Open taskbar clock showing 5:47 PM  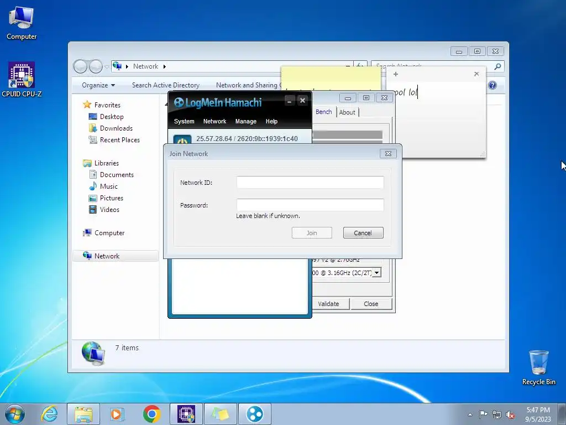coord(538,414)
